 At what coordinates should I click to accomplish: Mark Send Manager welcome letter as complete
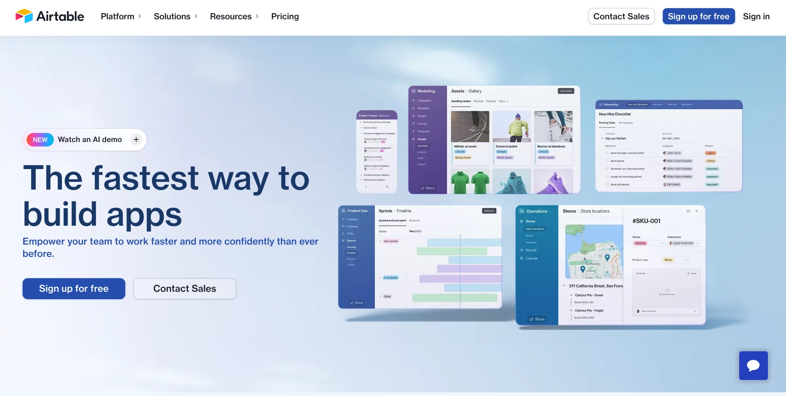pyautogui.click(x=607, y=153)
